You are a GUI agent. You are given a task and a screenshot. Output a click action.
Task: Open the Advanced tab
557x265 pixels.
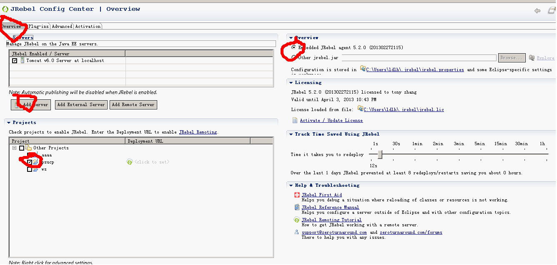pos(62,26)
